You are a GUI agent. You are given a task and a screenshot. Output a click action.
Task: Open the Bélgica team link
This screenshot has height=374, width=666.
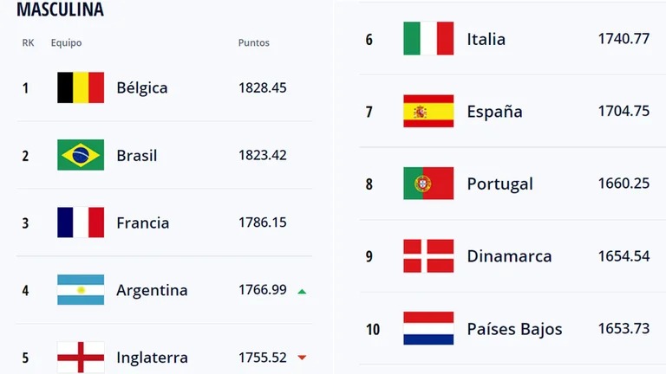(x=142, y=87)
